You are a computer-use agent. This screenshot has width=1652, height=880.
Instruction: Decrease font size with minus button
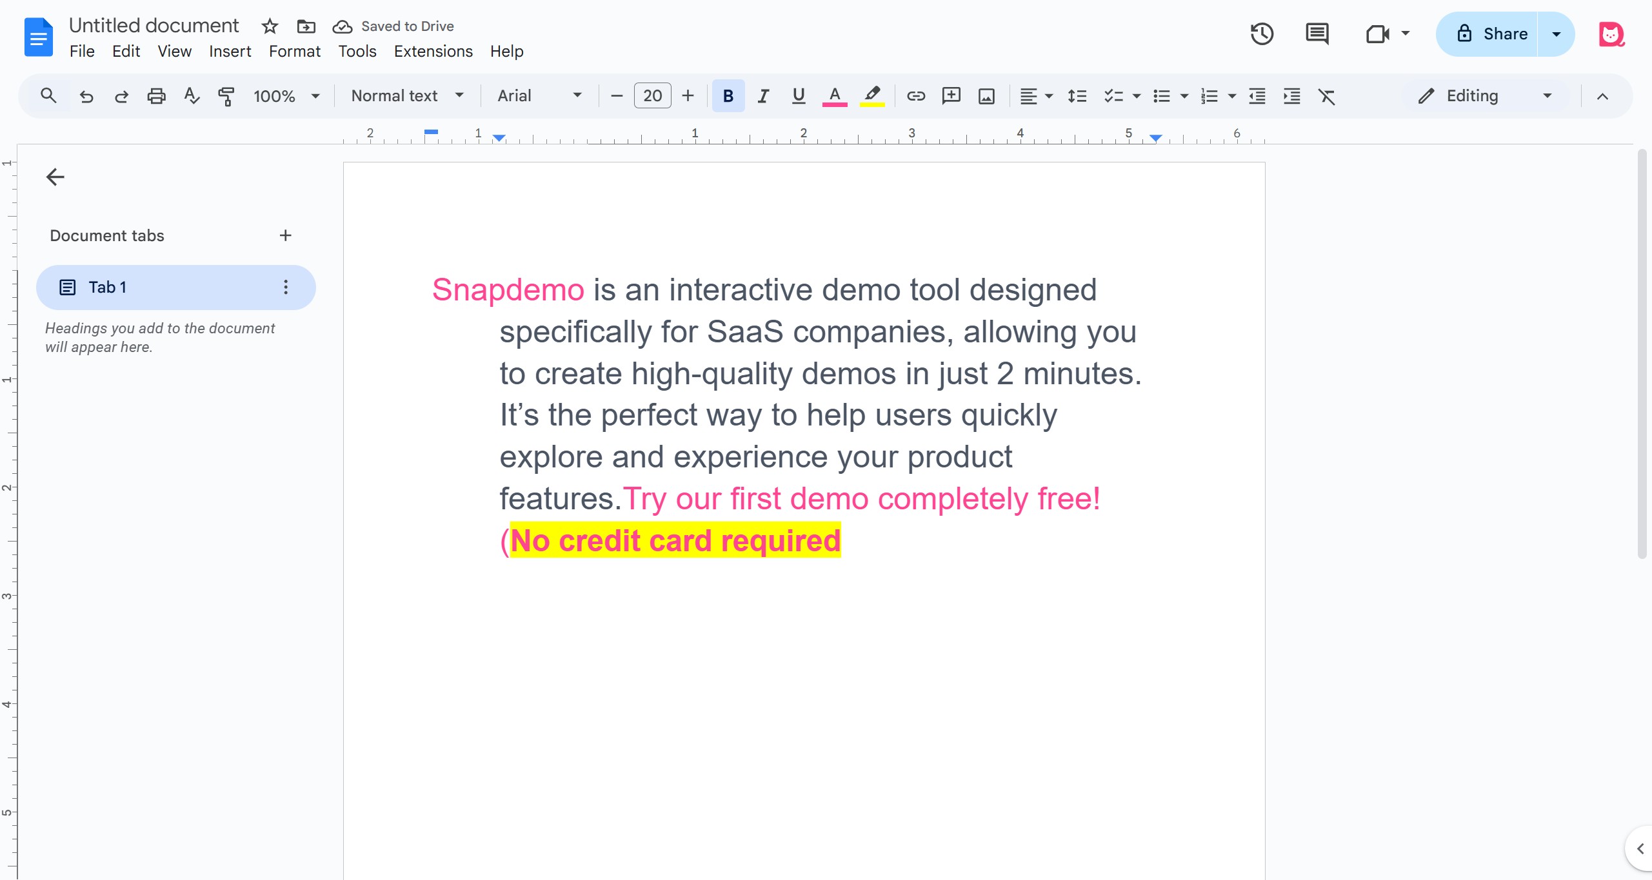coord(616,96)
